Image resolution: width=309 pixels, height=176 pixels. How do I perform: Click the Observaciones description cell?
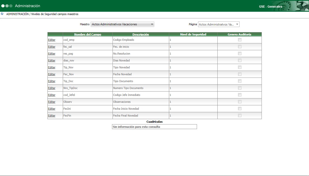[x=141, y=102]
